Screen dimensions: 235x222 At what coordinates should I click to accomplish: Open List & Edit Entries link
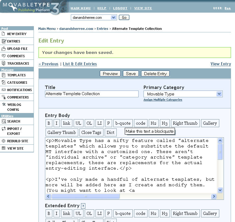pyautogui.click(x=80, y=64)
